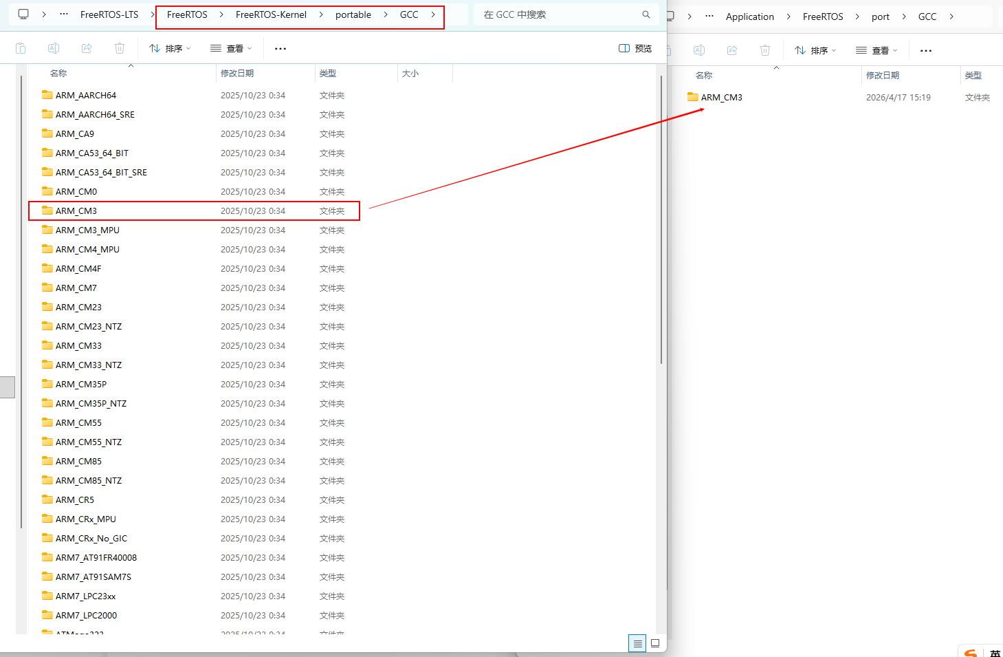1003x657 pixels.
Task: Click the rename icon in left window toolbar
Action: pos(54,48)
